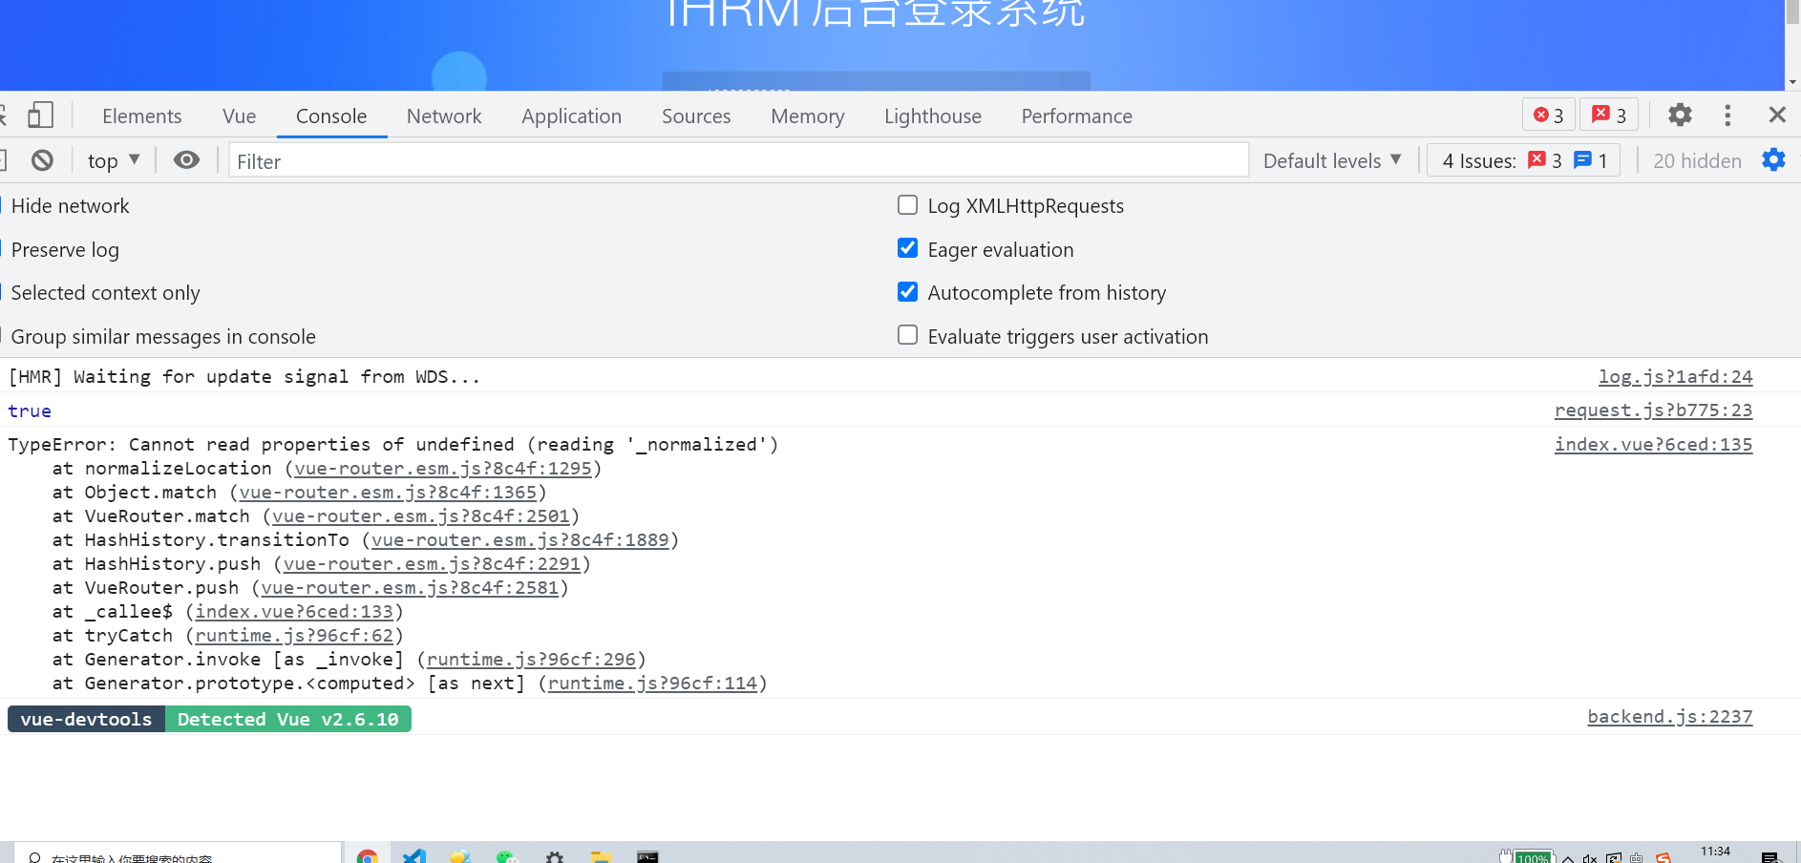Open the muted volume icon in system tray
The image size is (1801, 863).
click(1590, 858)
